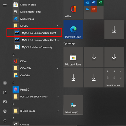Expand the PDF-XChange PDF Viewer folder

58,97
